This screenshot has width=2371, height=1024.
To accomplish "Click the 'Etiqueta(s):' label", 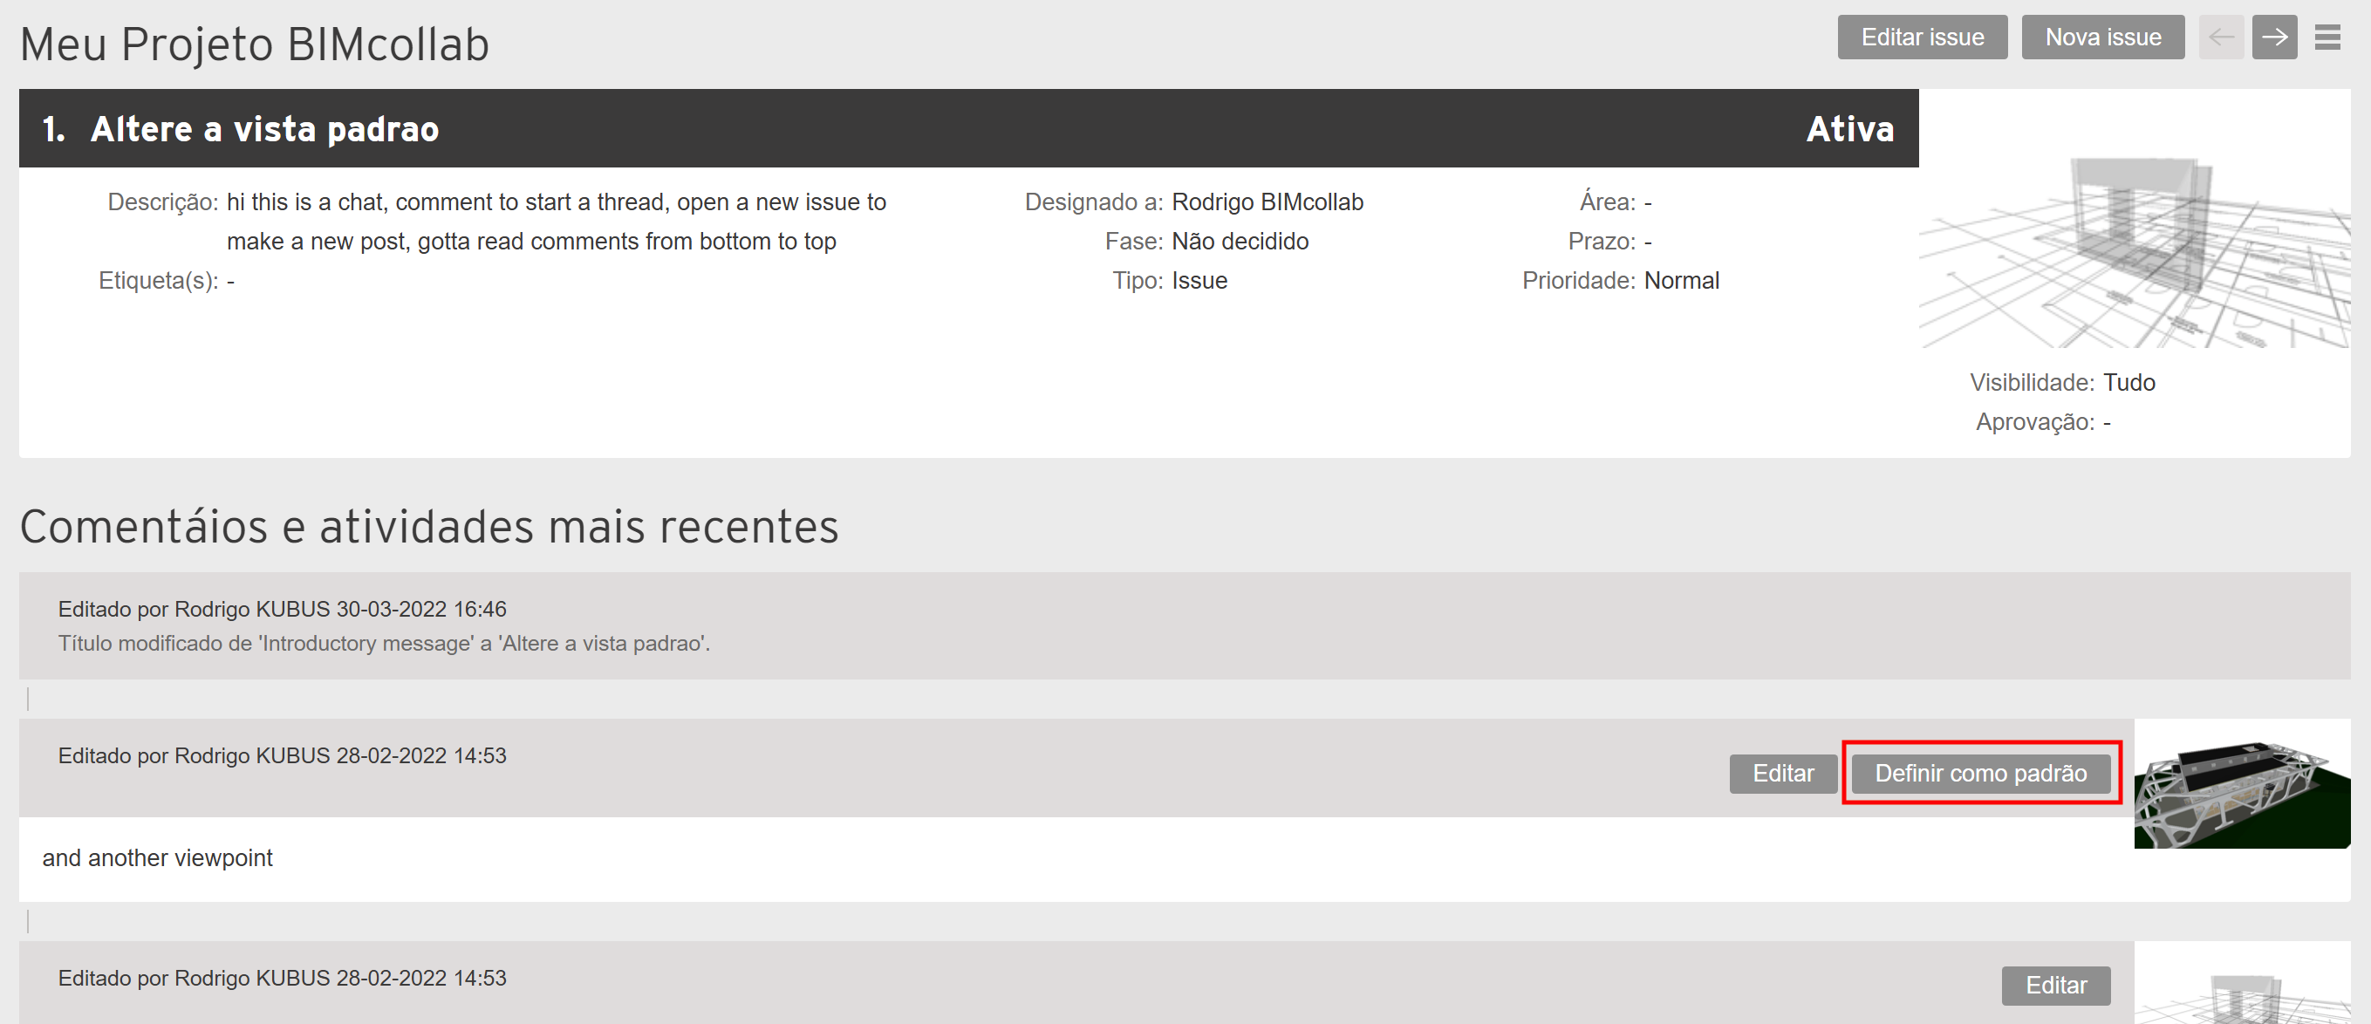I will [158, 281].
